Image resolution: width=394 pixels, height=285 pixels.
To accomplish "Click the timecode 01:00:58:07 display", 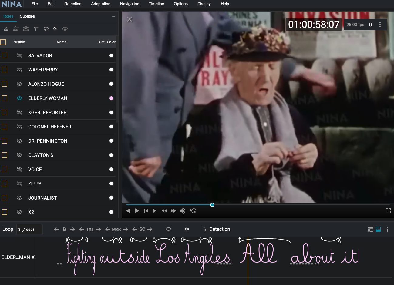I will coord(314,25).
